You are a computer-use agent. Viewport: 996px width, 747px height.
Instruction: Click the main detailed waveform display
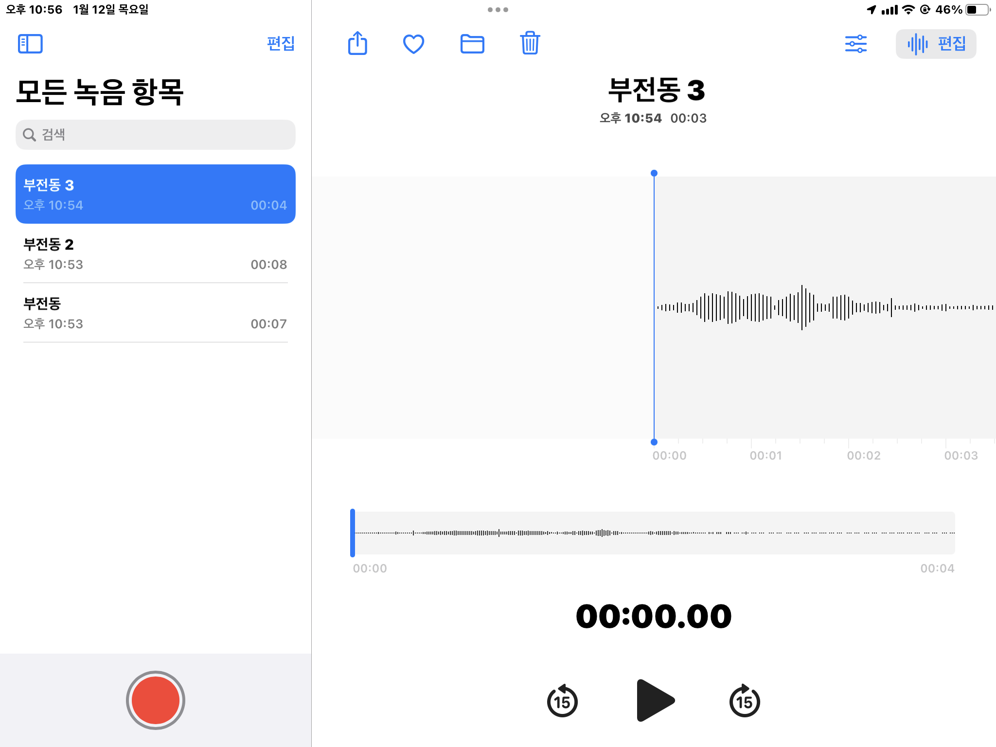click(x=654, y=307)
